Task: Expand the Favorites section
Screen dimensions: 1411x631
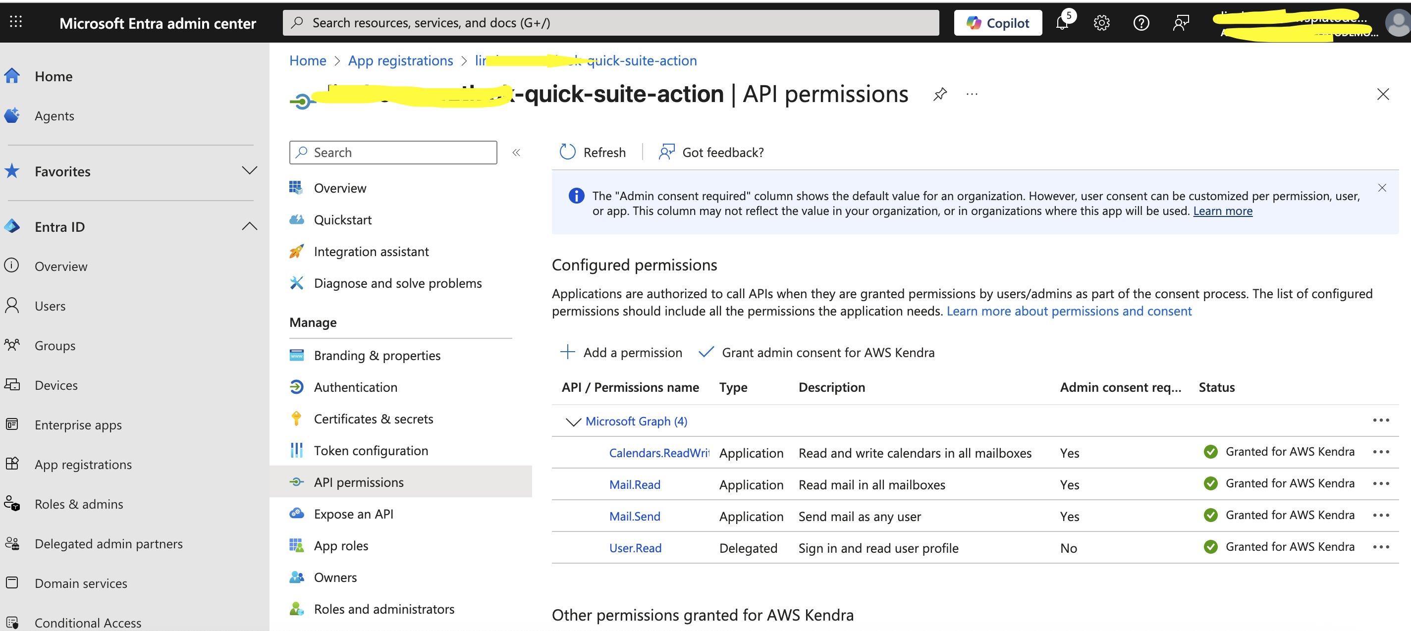Action: click(x=250, y=171)
